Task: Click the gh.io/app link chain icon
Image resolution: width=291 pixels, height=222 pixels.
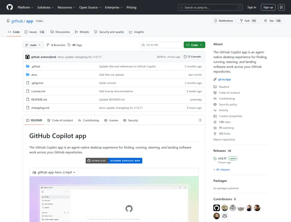Action: point(215,79)
